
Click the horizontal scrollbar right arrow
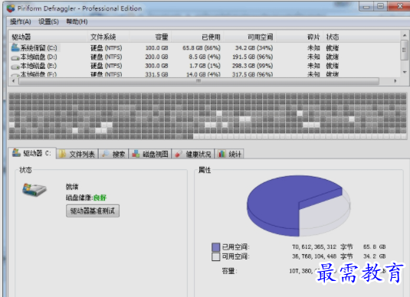point(395,81)
